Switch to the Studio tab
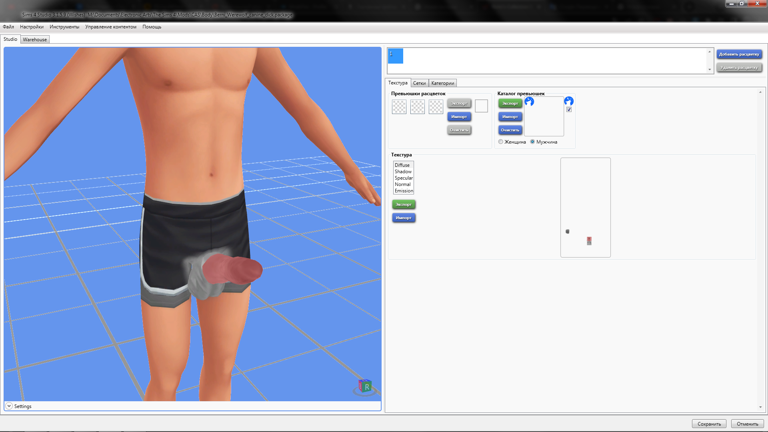Screen dimensions: 768x432 pyautogui.click(x=10, y=39)
